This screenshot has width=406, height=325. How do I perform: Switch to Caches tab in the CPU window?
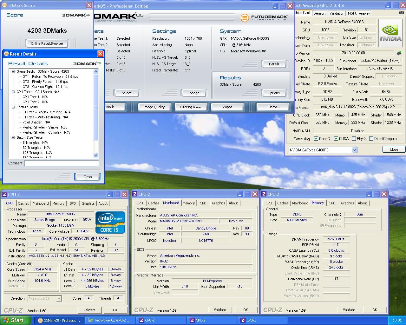coord(23,203)
